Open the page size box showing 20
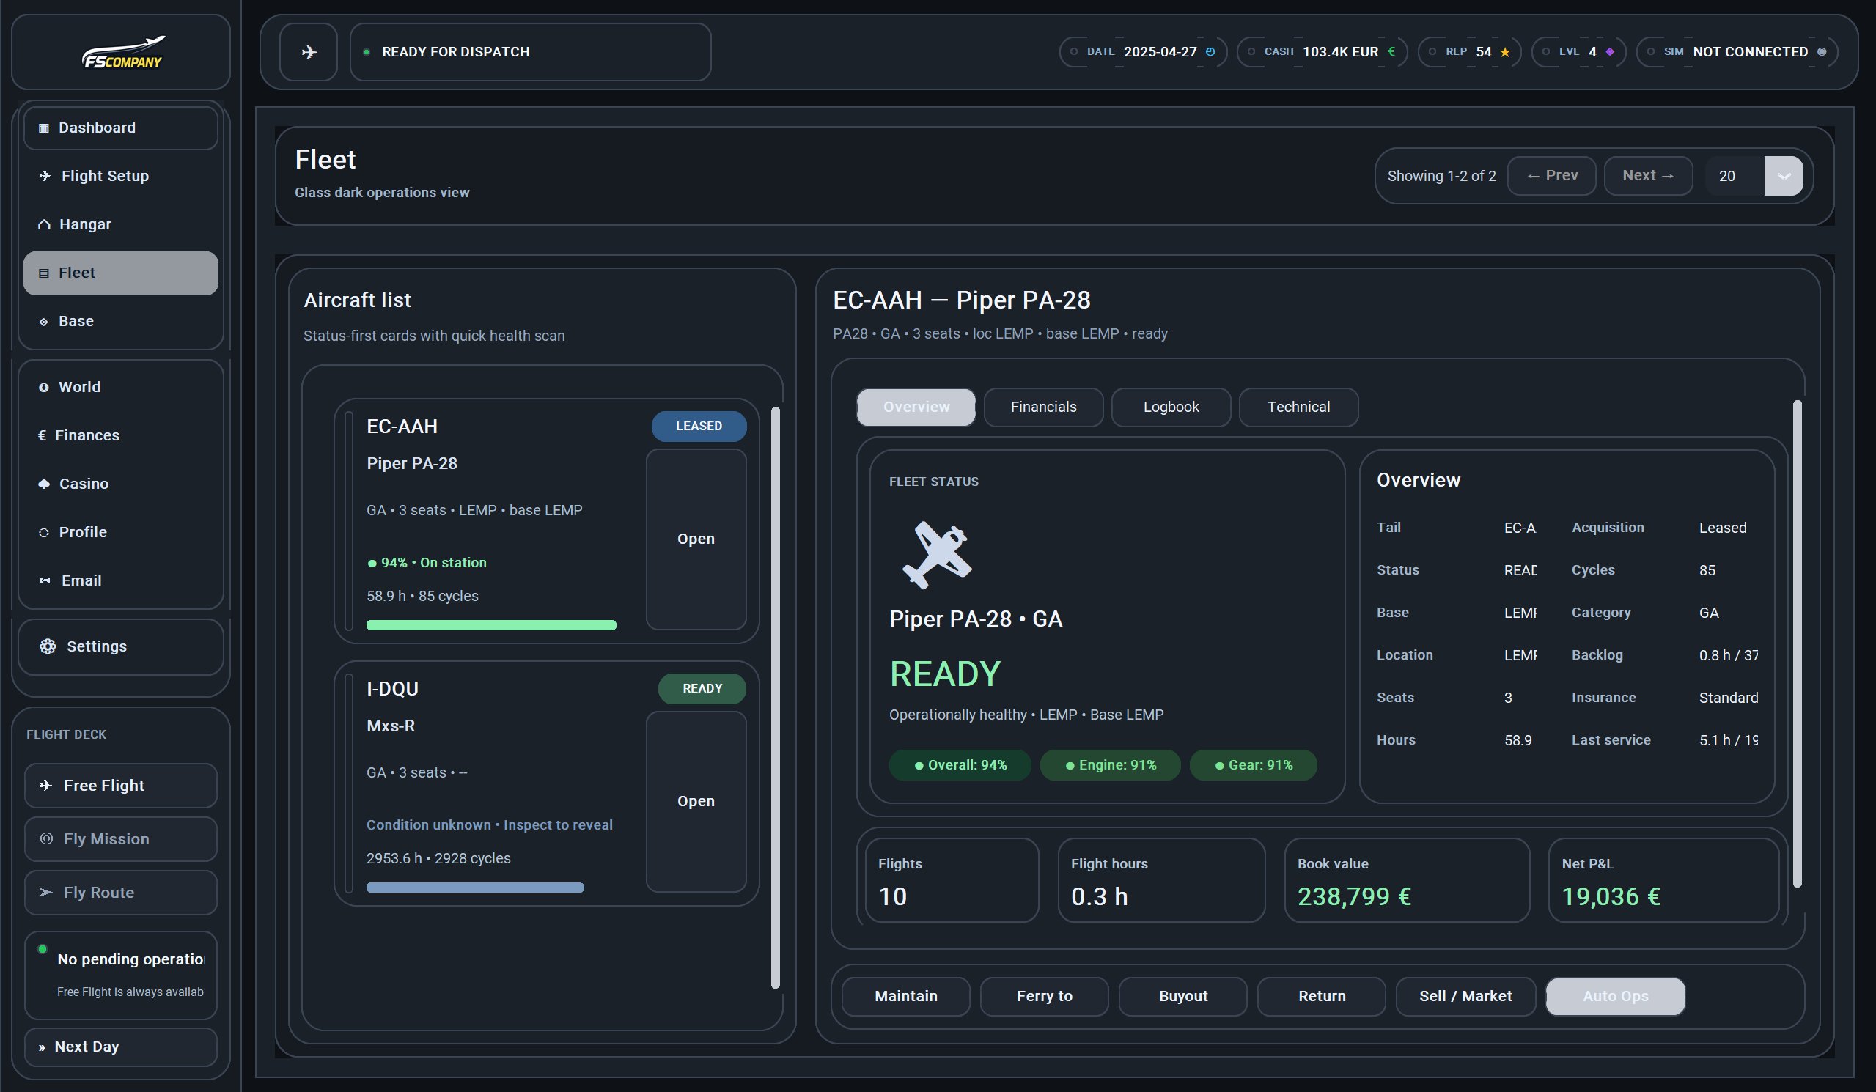This screenshot has height=1092, width=1876. [x=1734, y=177]
